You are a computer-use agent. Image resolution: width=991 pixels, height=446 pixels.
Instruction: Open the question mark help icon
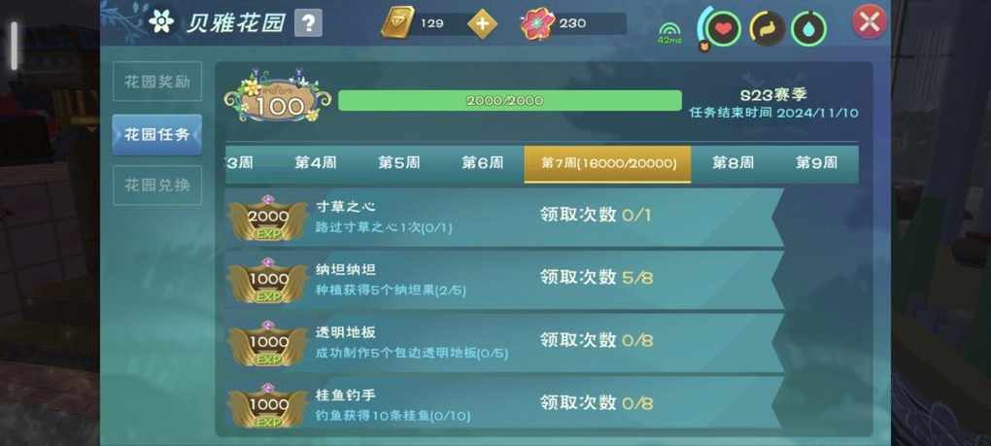pyautogui.click(x=308, y=23)
